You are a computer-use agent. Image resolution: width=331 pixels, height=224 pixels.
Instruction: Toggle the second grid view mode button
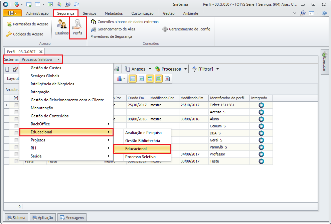click(x=141, y=79)
